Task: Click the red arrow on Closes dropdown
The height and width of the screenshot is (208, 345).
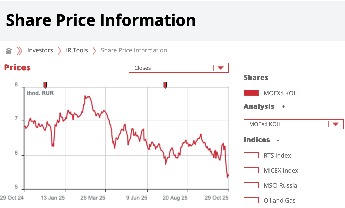Action: tap(220, 68)
